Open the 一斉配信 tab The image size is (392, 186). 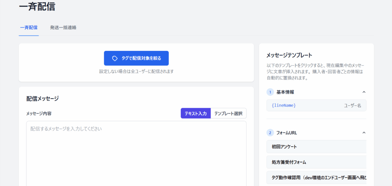(29, 27)
